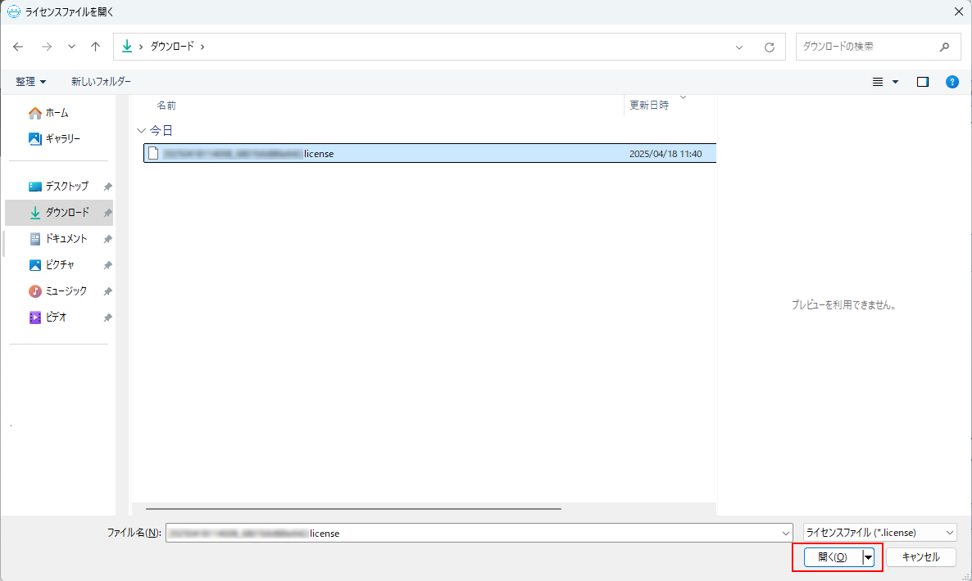This screenshot has width=972, height=581.
Task: Open ギャラリー in the sidebar
Action: pos(62,139)
